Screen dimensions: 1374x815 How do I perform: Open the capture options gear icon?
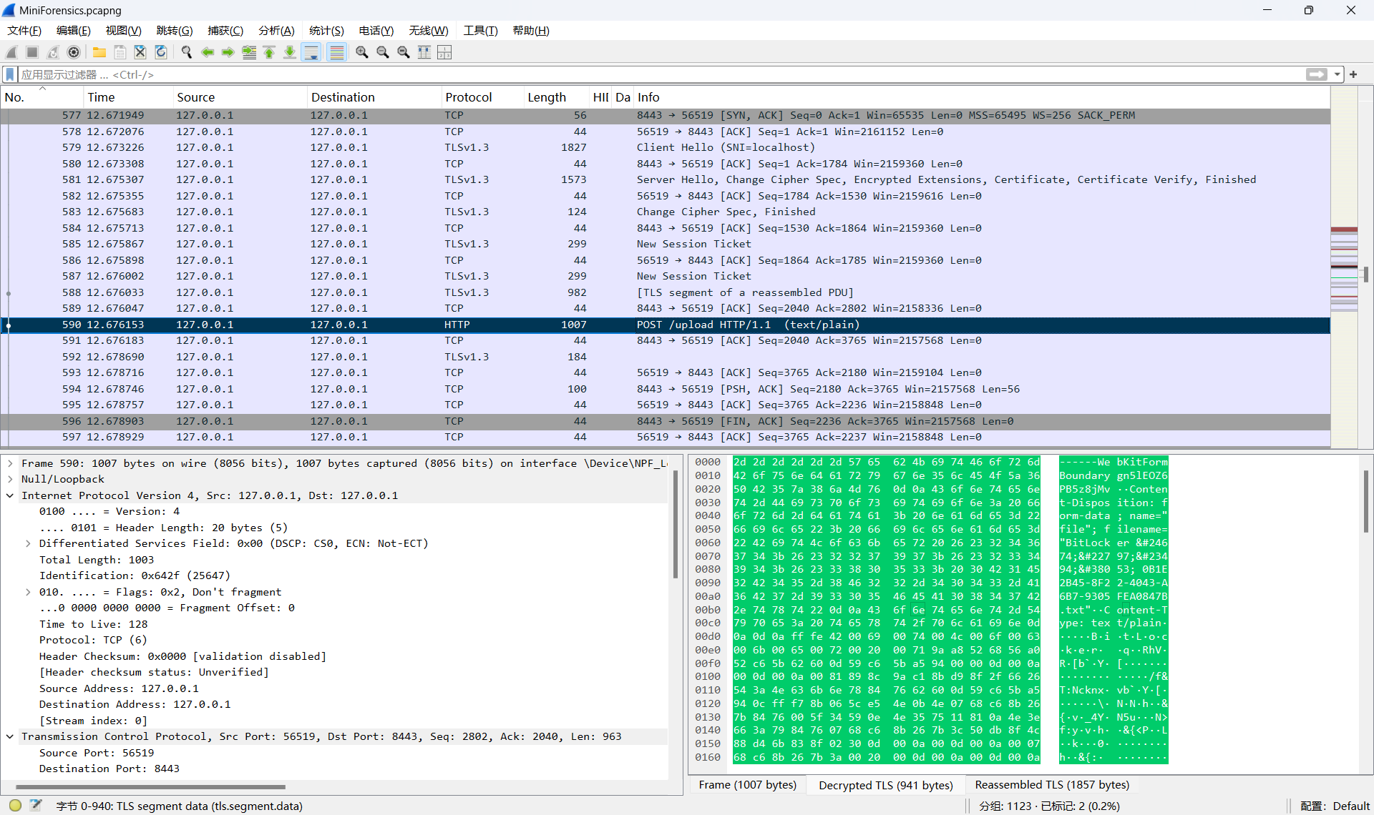(x=74, y=52)
